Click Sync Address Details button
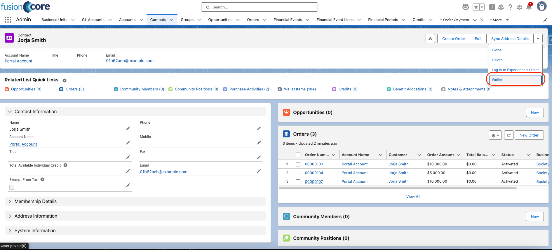 click(x=510, y=39)
